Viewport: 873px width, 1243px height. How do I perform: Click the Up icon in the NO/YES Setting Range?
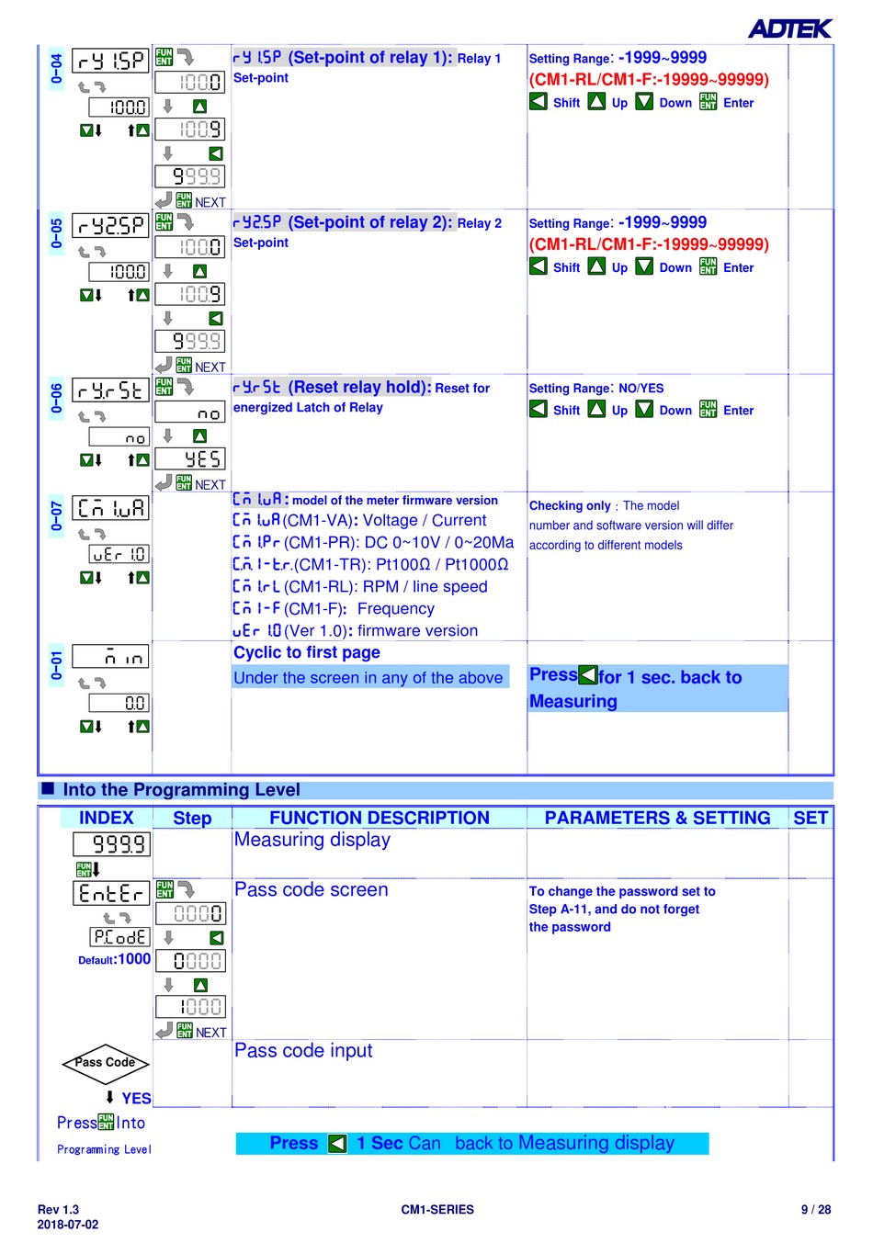point(596,409)
